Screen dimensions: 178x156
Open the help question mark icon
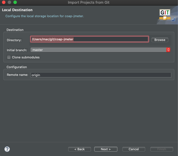[x=7, y=149]
